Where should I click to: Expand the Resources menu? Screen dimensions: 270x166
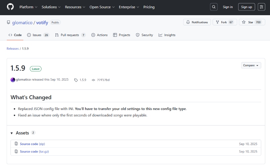(x=75, y=7)
